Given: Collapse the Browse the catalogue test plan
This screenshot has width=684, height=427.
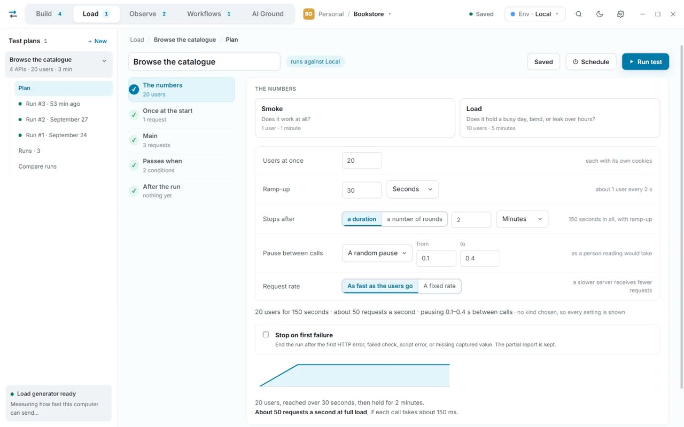Looking at the screenshot, I should tap(104, 61).
